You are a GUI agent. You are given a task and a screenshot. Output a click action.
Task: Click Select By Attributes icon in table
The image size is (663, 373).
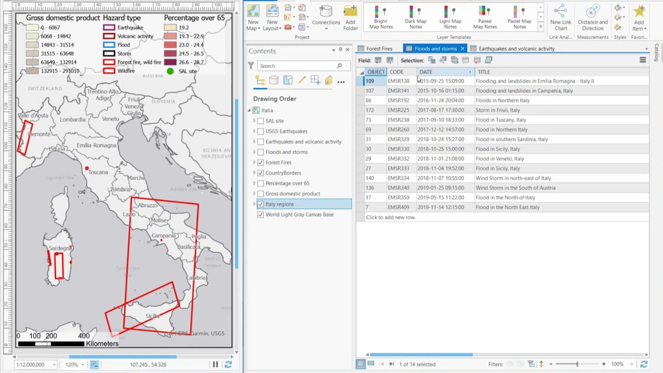(431, 60)
